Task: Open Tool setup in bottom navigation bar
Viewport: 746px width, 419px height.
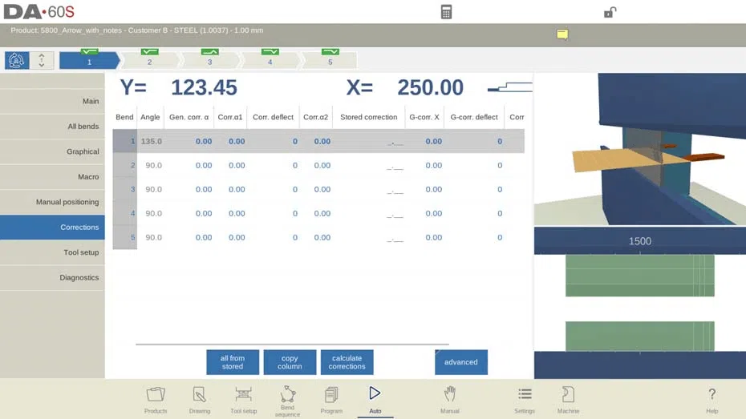Action: (243, 400)
